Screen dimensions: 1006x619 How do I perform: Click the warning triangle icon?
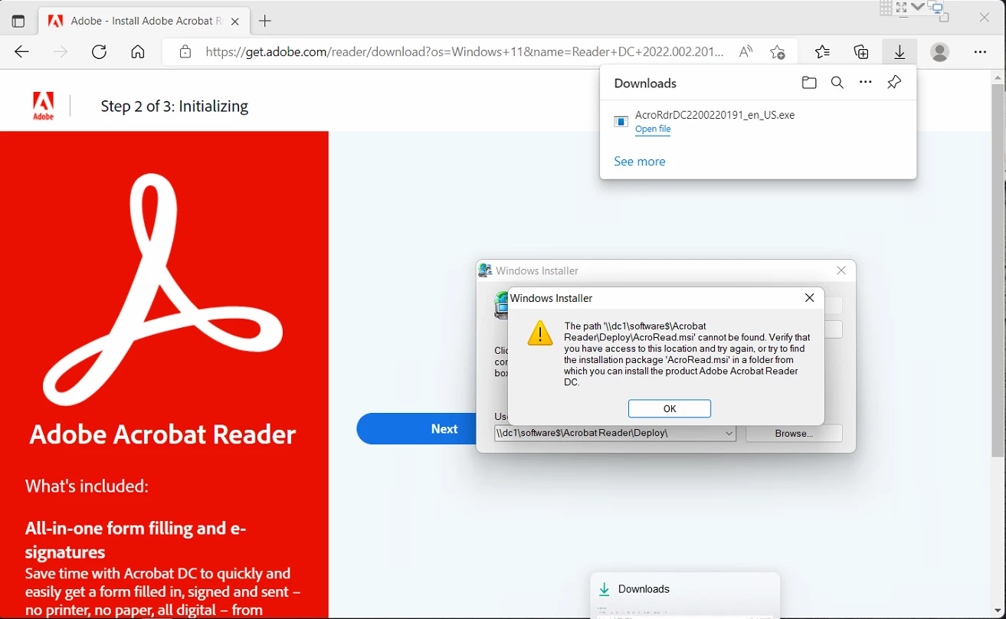click(x=540, y=333)
